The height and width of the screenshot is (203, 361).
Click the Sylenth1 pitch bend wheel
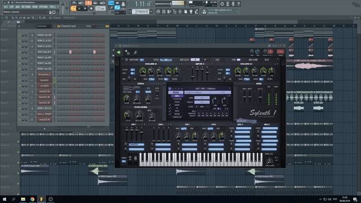pyautogui.click(x=130, y=159)
